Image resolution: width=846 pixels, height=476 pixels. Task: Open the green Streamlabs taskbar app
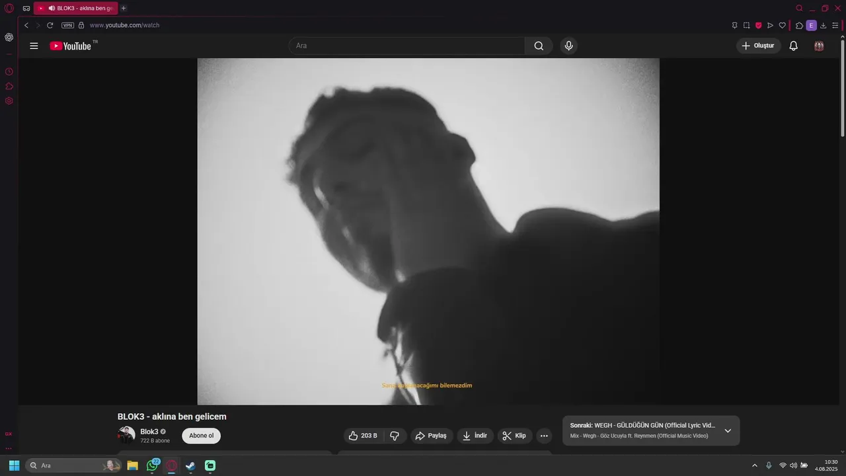210,465
